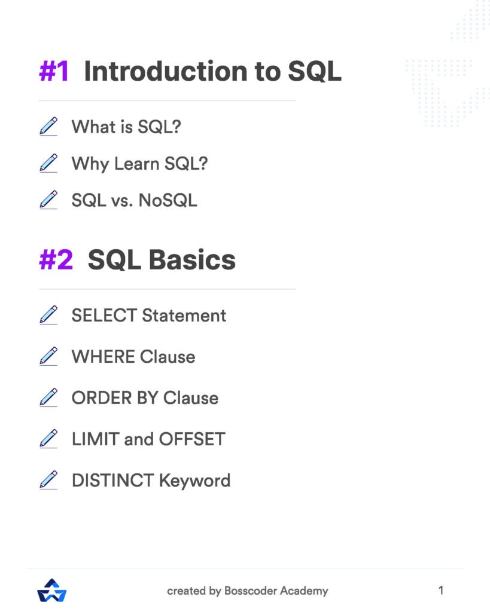Open the WHERE Clause topic
Viewport: 490px width, 612px height.
133,357
